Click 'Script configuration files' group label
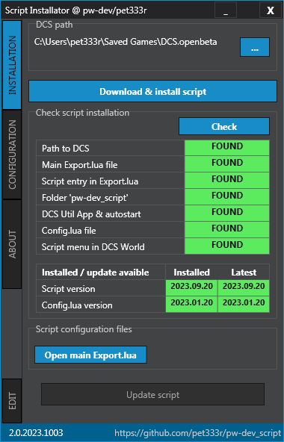Screen dimensions: 284x442 84,329
